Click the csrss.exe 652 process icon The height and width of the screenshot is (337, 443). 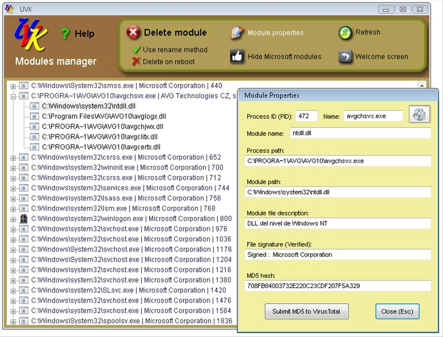(24, 158)
